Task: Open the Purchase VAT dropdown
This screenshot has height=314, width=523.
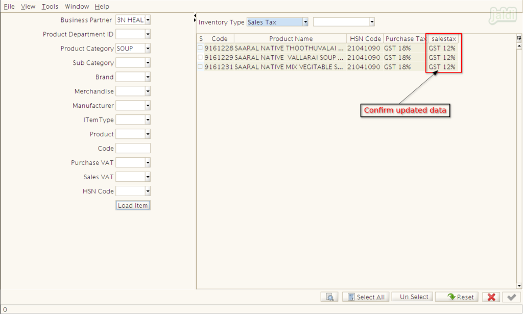Action: 148,163
